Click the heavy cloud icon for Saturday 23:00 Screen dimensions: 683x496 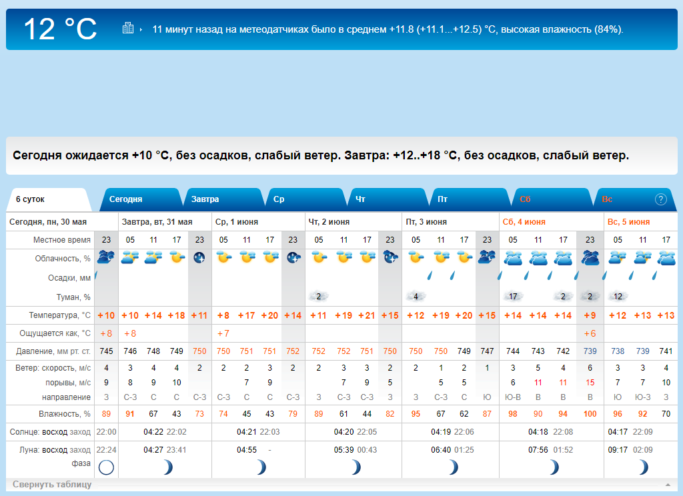coord(590,257)
